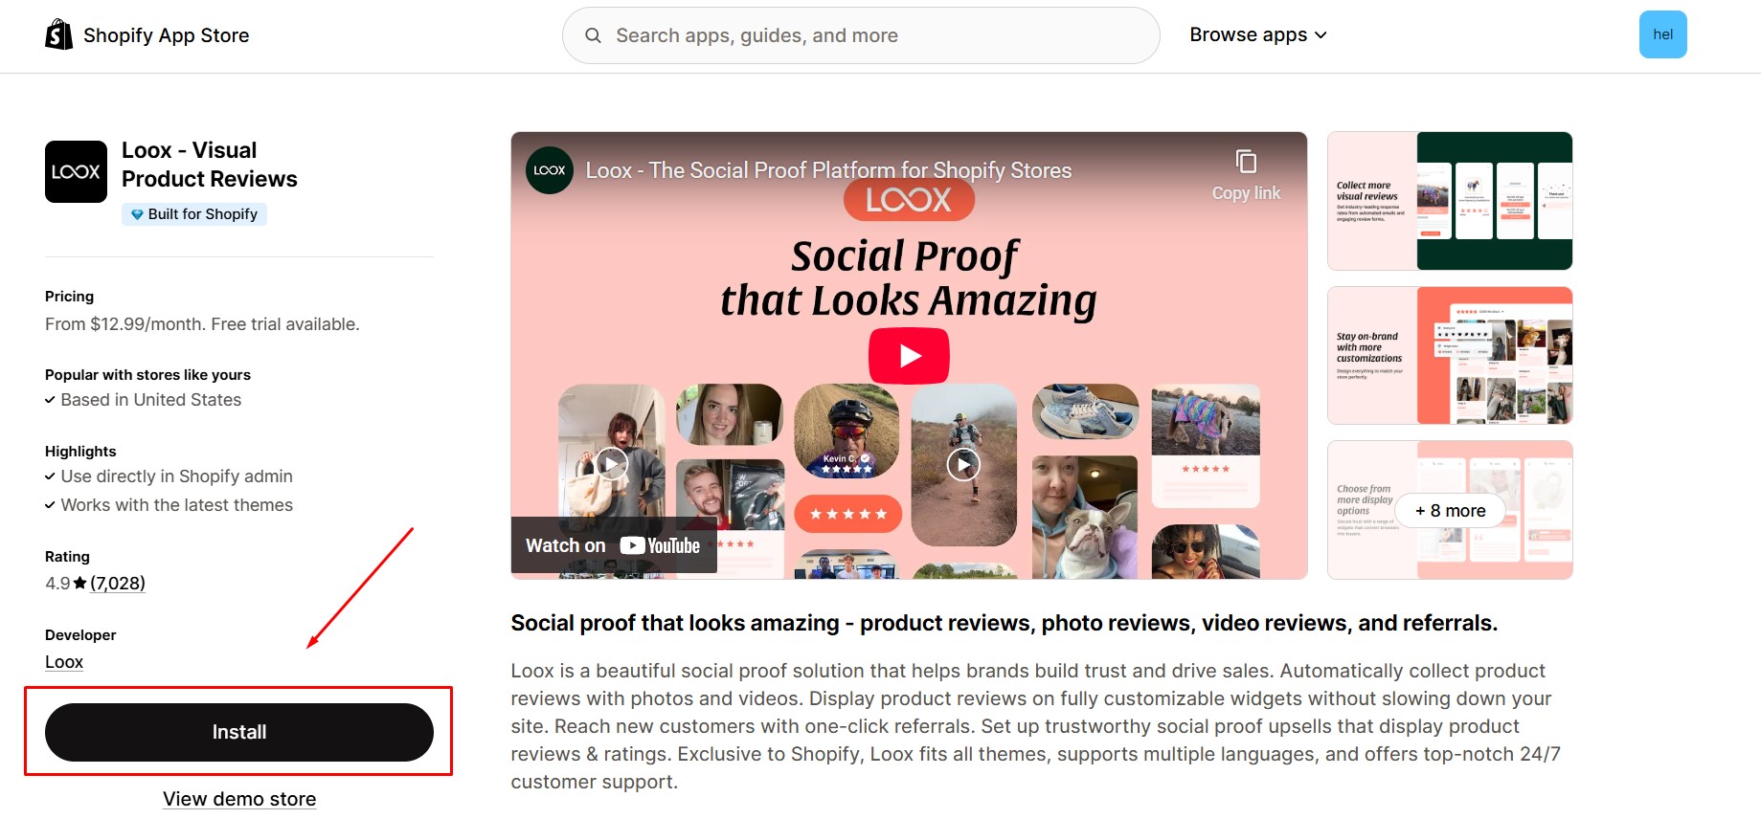The image size is (1761, 819).
Task: Open the View demo store link
Action: click(239, 799)
